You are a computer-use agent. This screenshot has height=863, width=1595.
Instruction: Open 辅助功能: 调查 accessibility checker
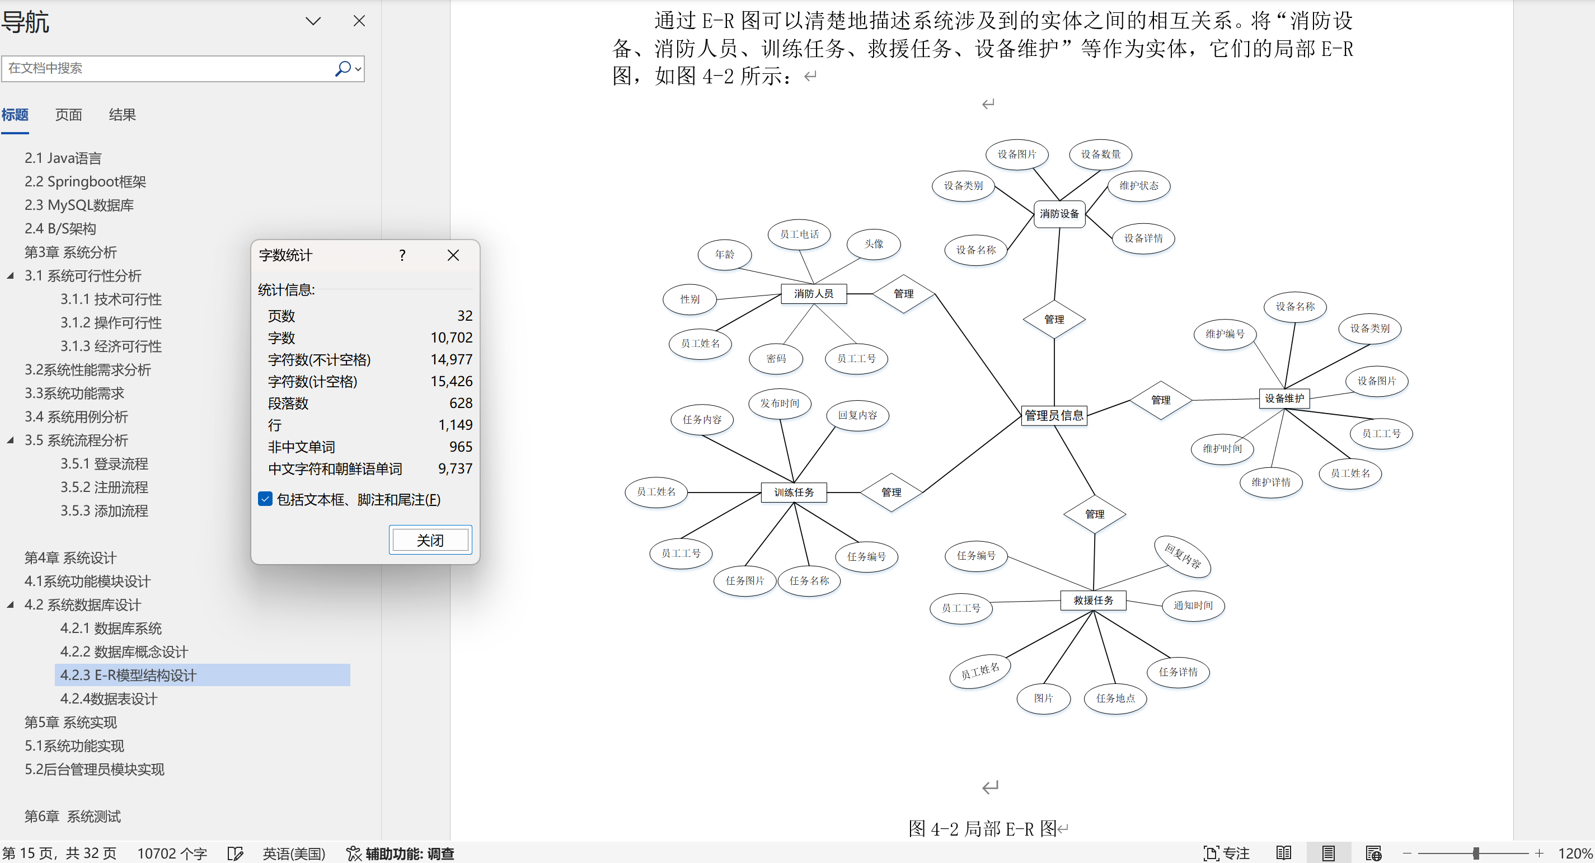pyautogui.click(x=400, y=853)
